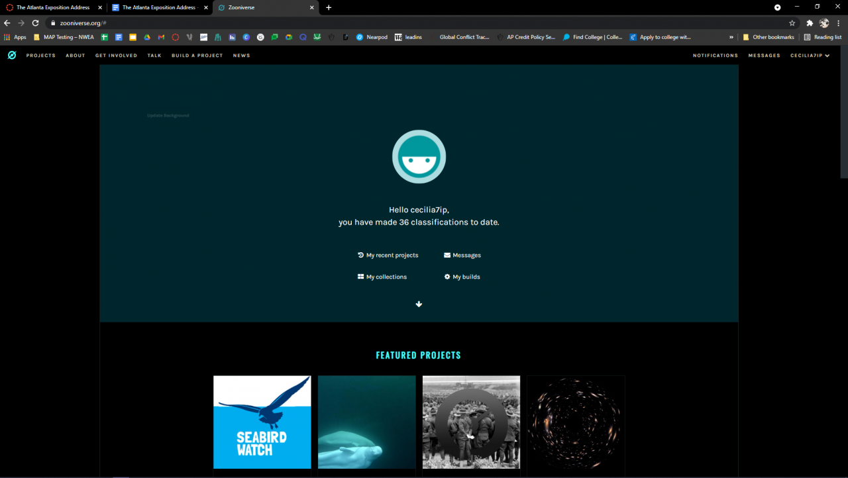Open My recent projects
Screen dimensions: 848x478
click(388, 255)
